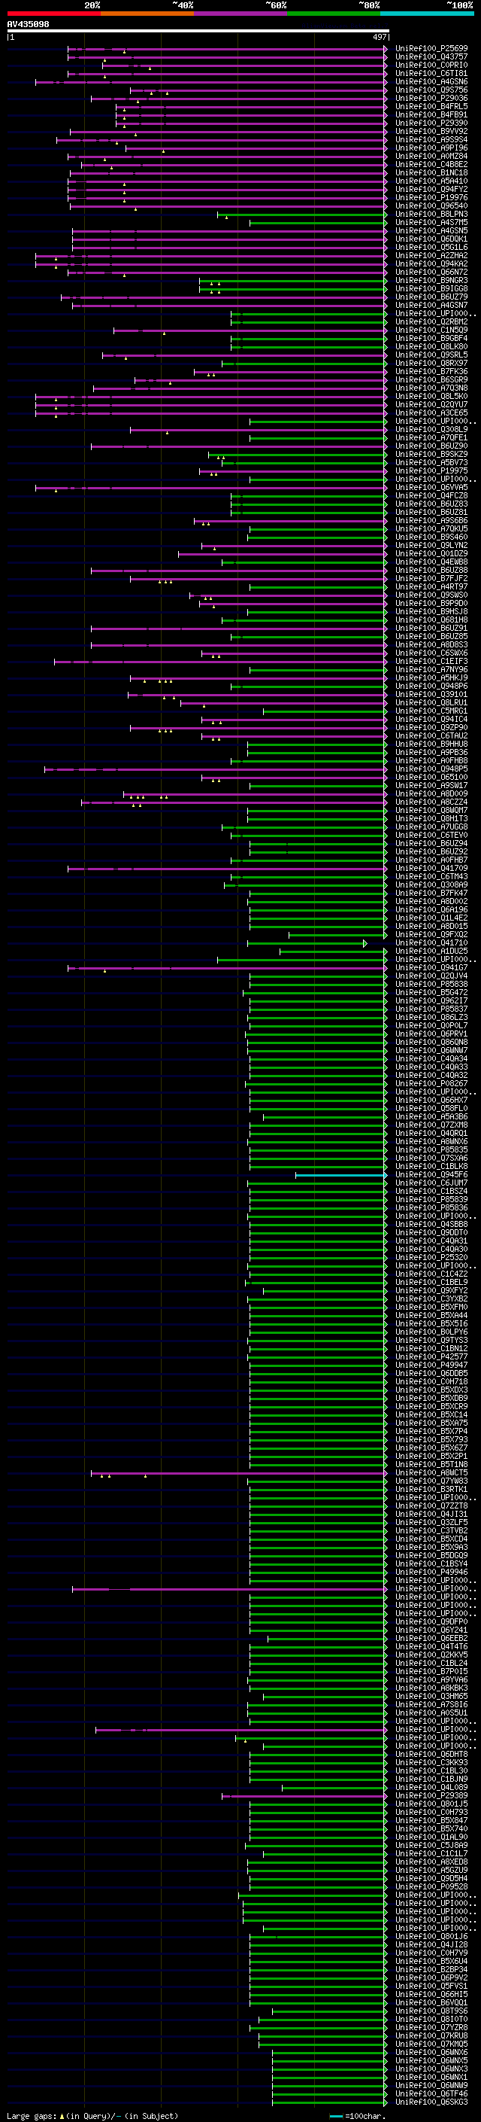Select hit label UniRef100_B9S460
Viewport: 481px width, 2122px height.
pyautogui.click(x=431, y=537)
